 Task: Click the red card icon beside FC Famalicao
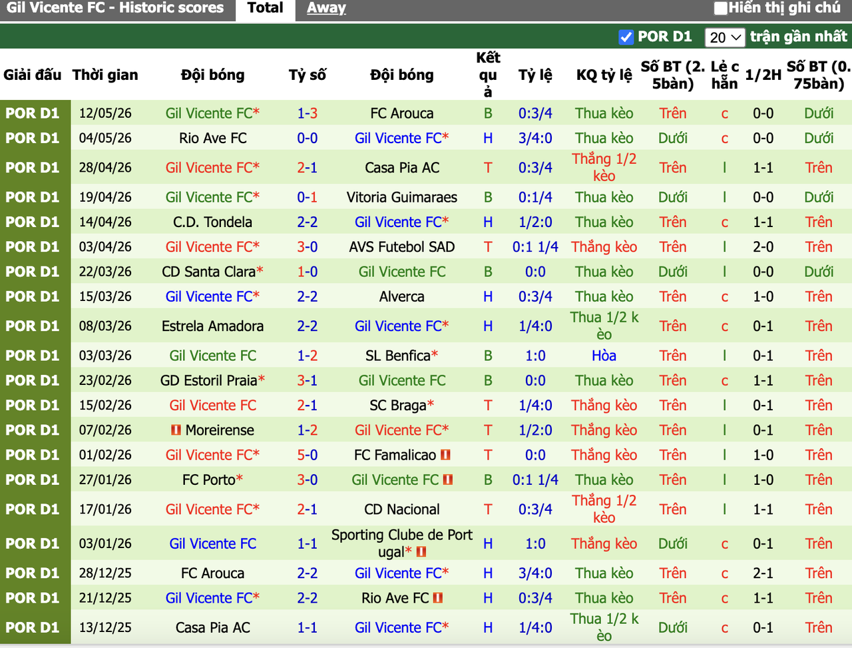(x=445, y=455)
